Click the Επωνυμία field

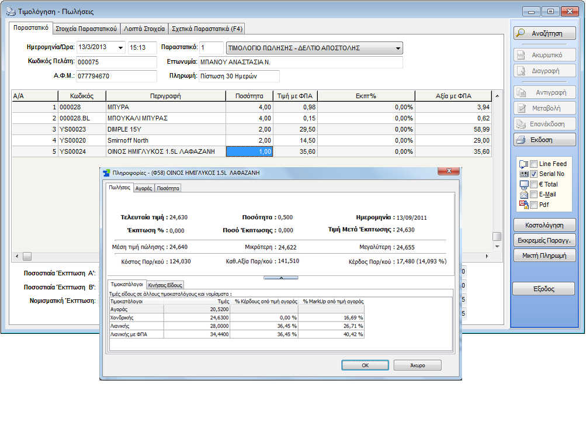point(301,62)
